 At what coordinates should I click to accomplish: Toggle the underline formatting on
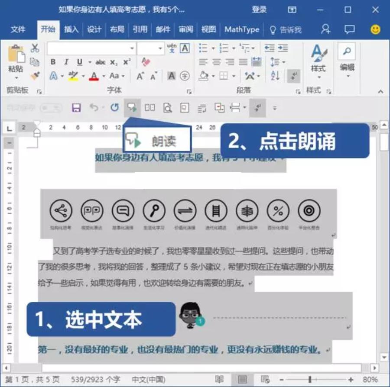pyautogui.click(x=80, y=61)
